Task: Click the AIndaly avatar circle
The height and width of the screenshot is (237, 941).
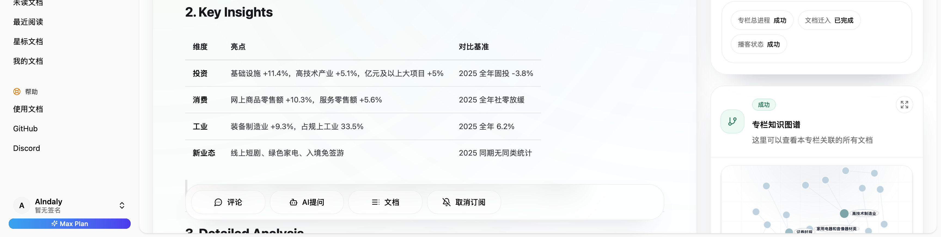Action: coord(22,206)
